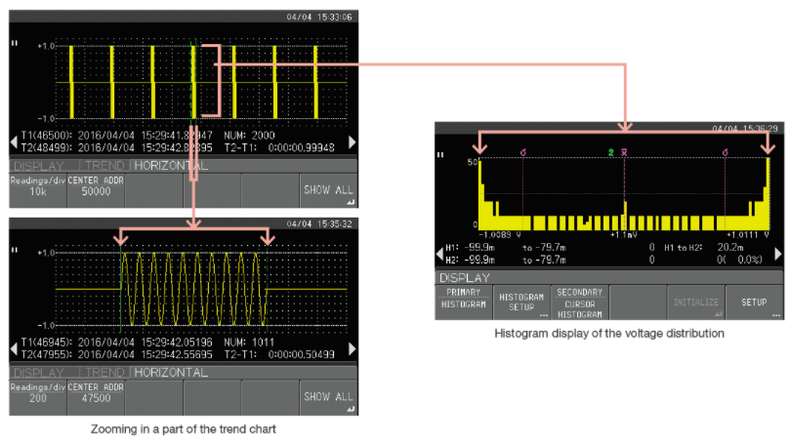The width and height of the screenshot is (790, 445).
Task: Click TREND breadcrumb on the 15:33:06 screen
Action: (x=104, y=166)
